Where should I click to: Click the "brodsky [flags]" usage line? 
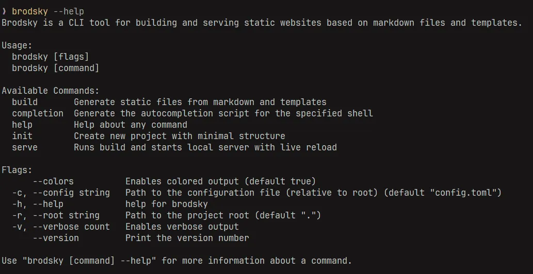pyautogui.click(x=51, y=57)
